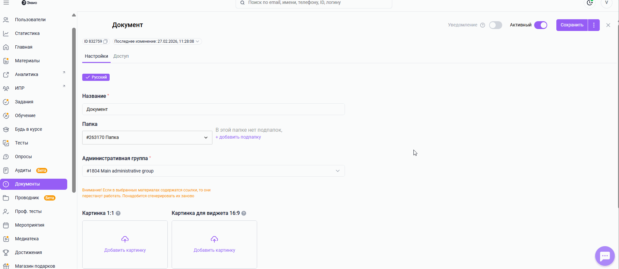Click the Аудиты sidebar icon
Viewport: 619px width, 269px height.
6,170
